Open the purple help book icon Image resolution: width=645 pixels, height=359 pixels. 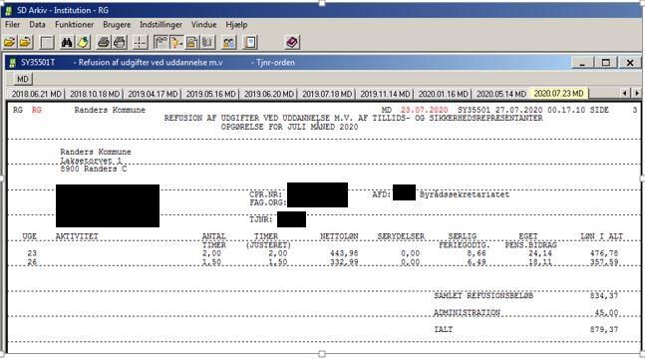(x=292, y=42)
